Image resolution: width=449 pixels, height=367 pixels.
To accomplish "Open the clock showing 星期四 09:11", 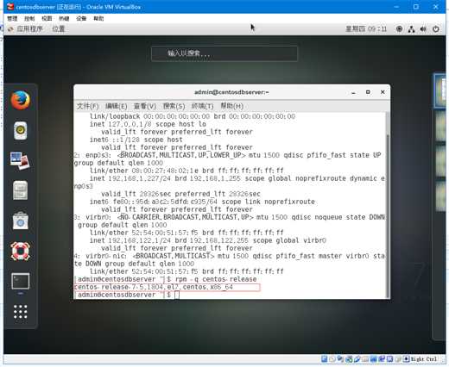I will (366, 28).
